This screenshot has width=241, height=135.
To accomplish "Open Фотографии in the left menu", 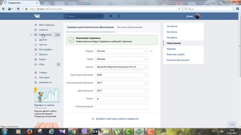I will 46,49.
